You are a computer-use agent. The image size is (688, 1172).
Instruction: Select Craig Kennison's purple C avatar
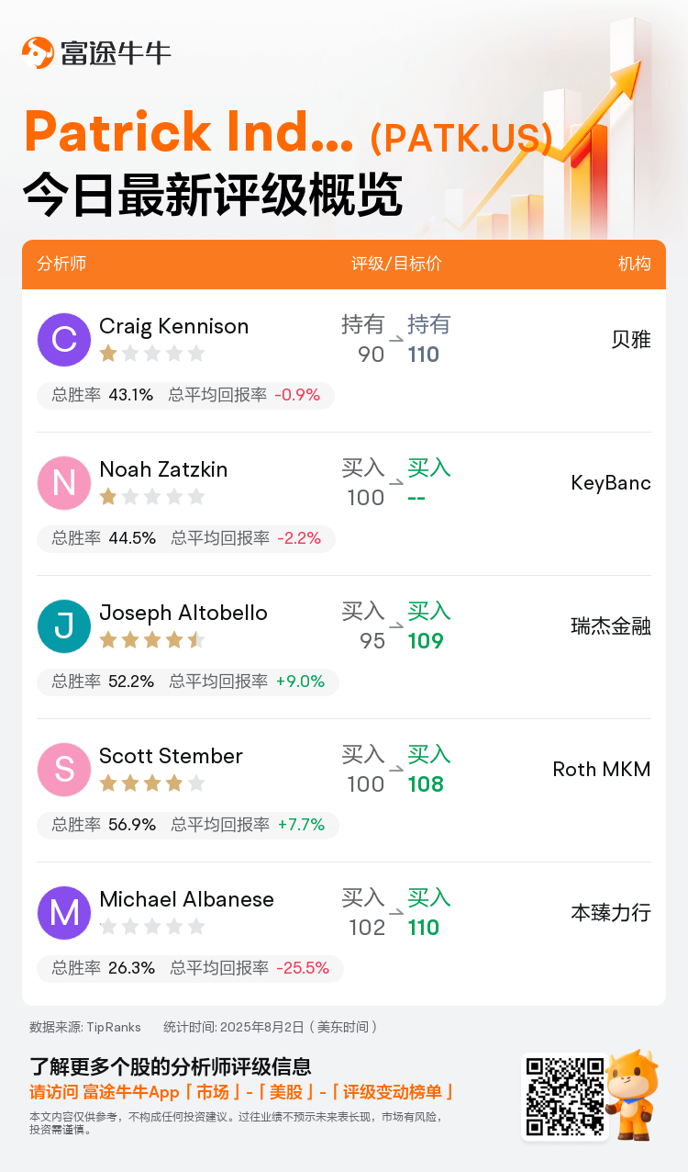[64, 340]
